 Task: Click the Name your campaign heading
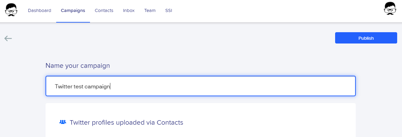[78, 66]
